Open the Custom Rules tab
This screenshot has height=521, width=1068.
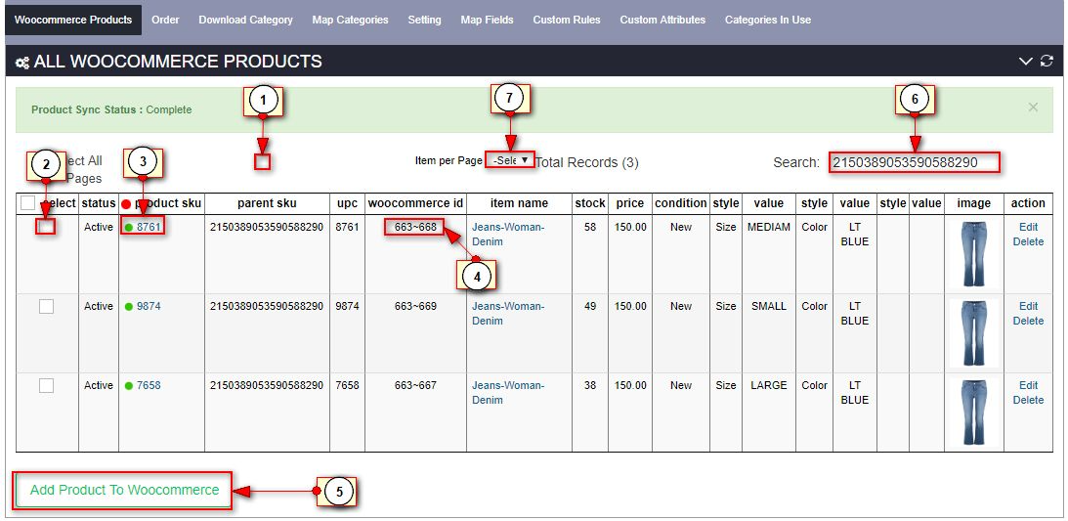point(567,20)
